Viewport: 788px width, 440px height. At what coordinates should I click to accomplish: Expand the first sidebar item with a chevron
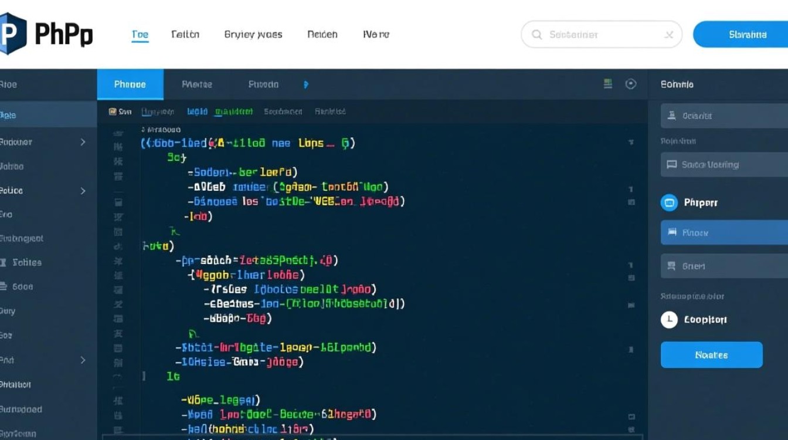coord(83,142)
